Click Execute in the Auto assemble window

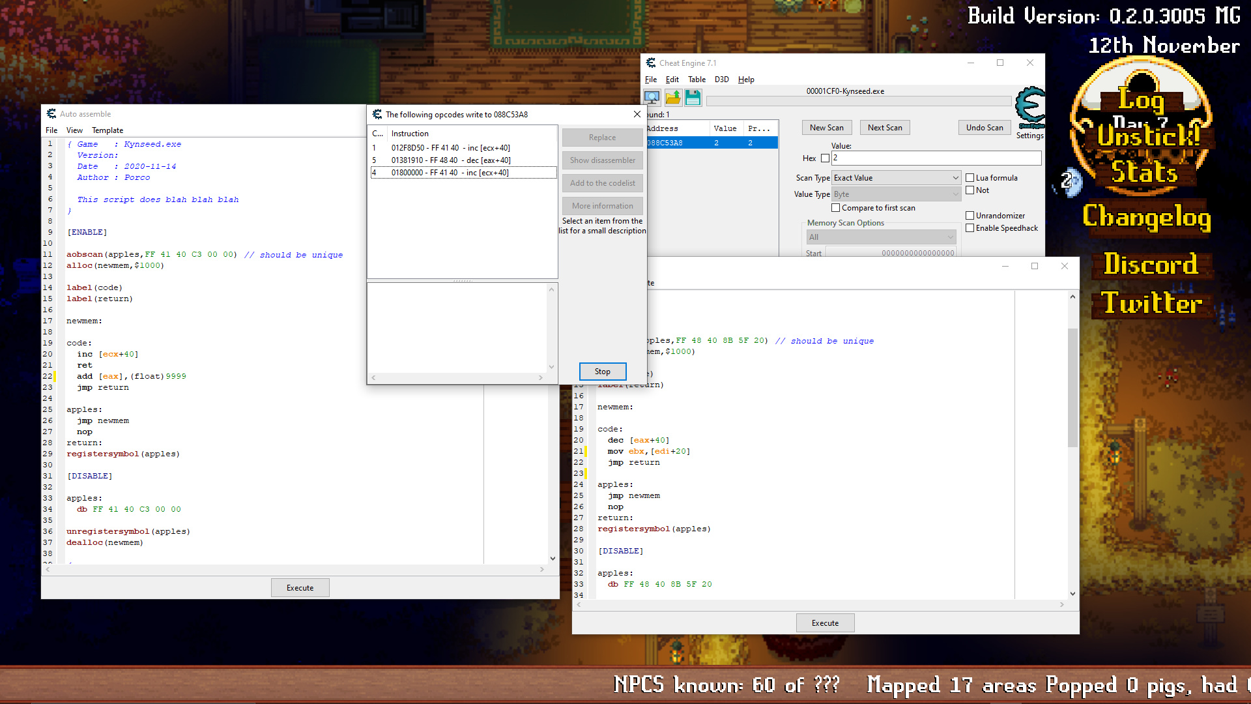click(300, 587)
